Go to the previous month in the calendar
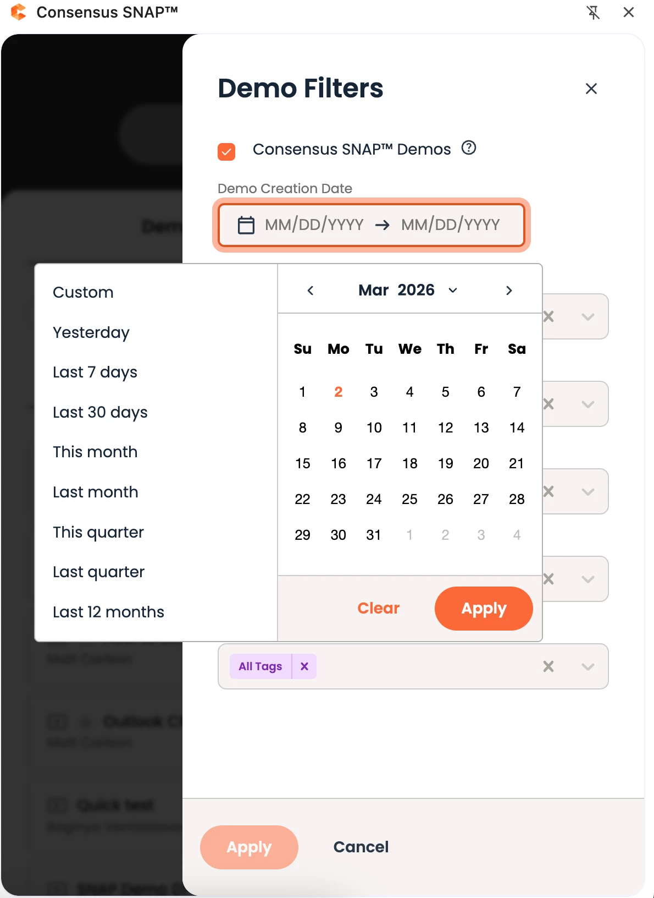 point(311,291)
